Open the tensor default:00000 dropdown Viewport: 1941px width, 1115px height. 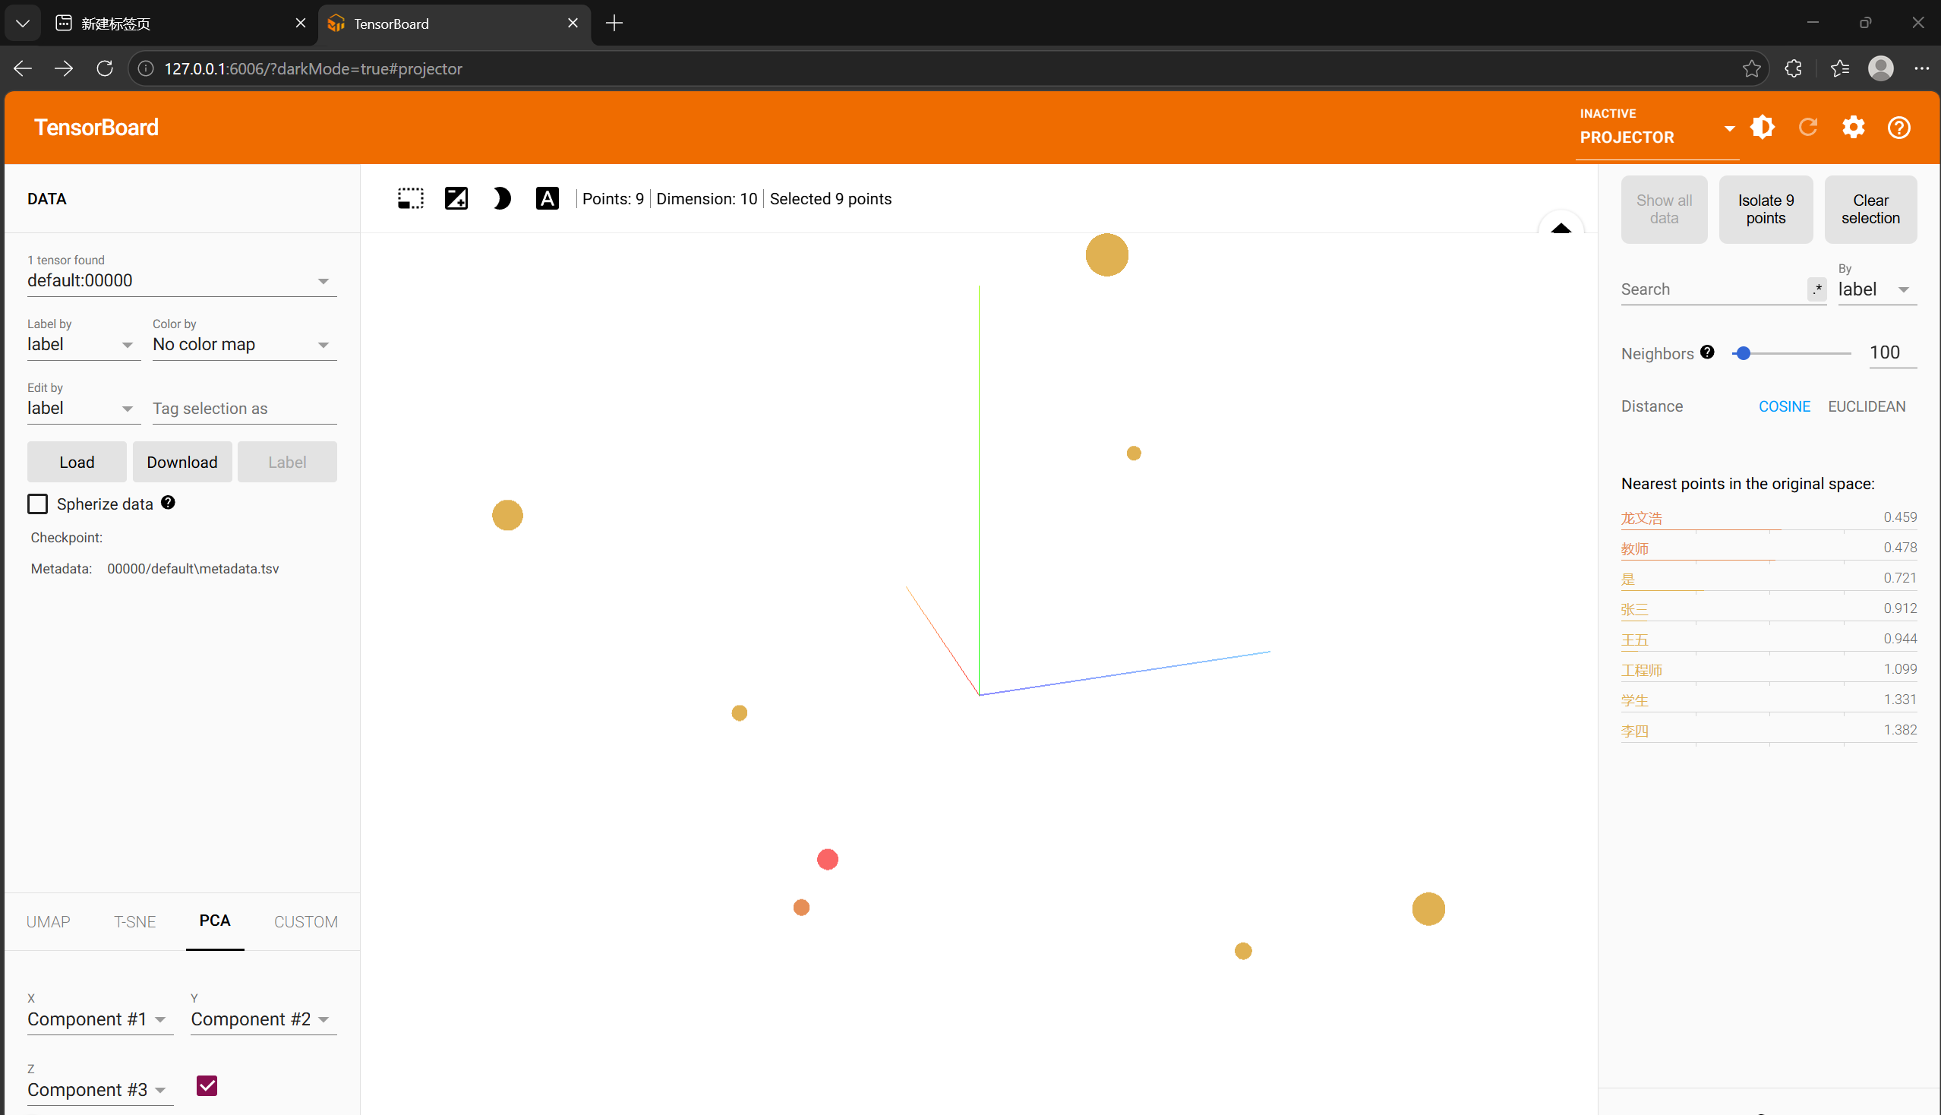pos(181,281)
